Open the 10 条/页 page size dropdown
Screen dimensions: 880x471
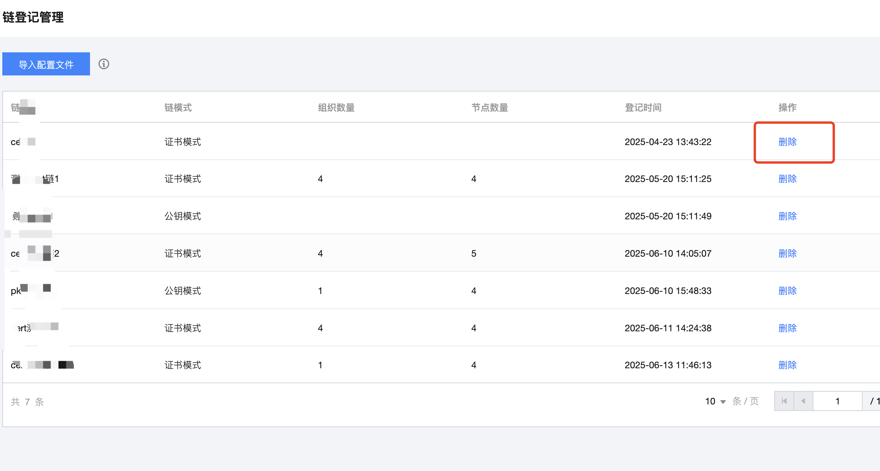click(x=715, y=401)
